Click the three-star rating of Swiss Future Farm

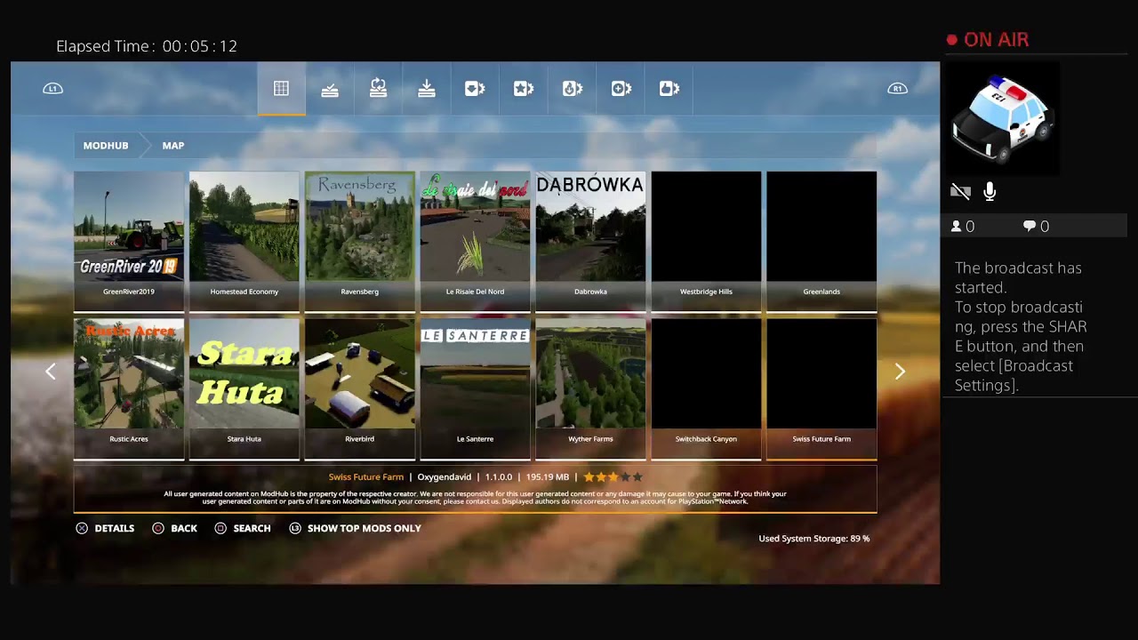tap(613, 477)
